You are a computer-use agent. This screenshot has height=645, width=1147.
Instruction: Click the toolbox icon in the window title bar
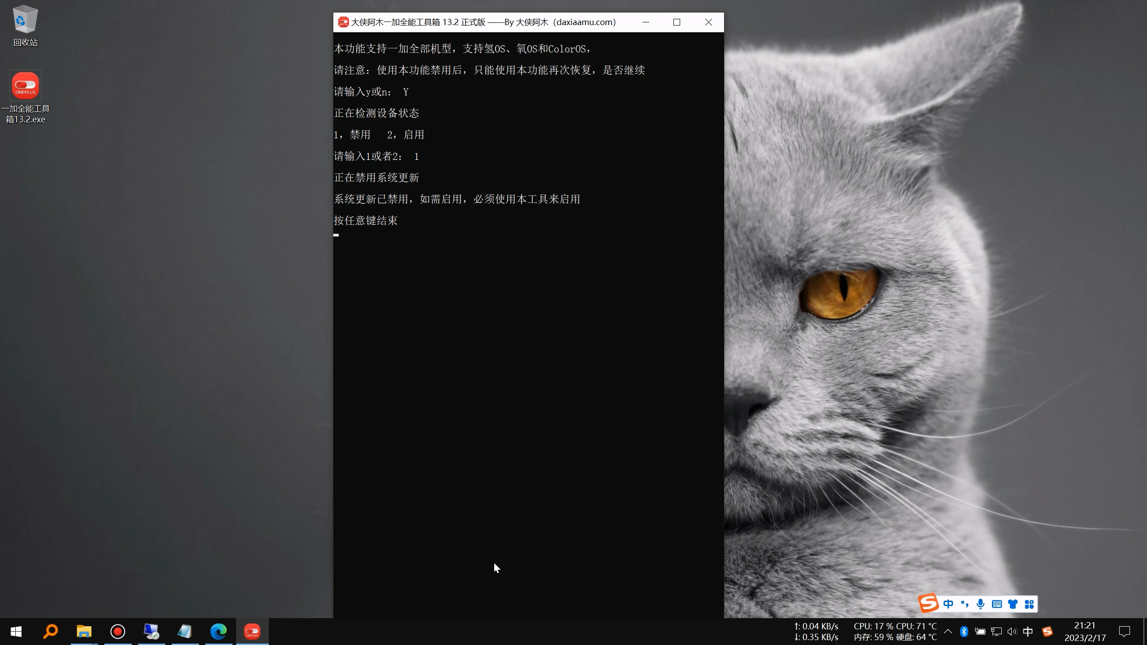click(343, 22)
